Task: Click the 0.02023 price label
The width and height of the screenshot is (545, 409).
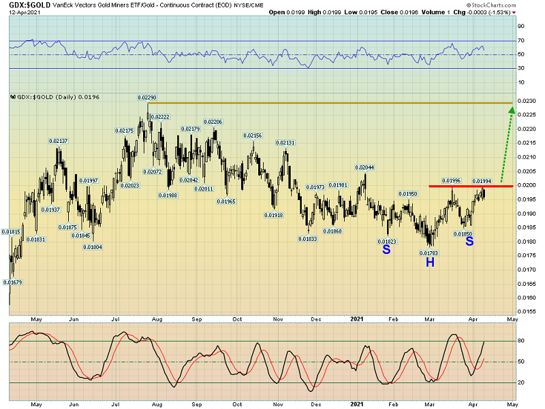Action: coord(130,185)
